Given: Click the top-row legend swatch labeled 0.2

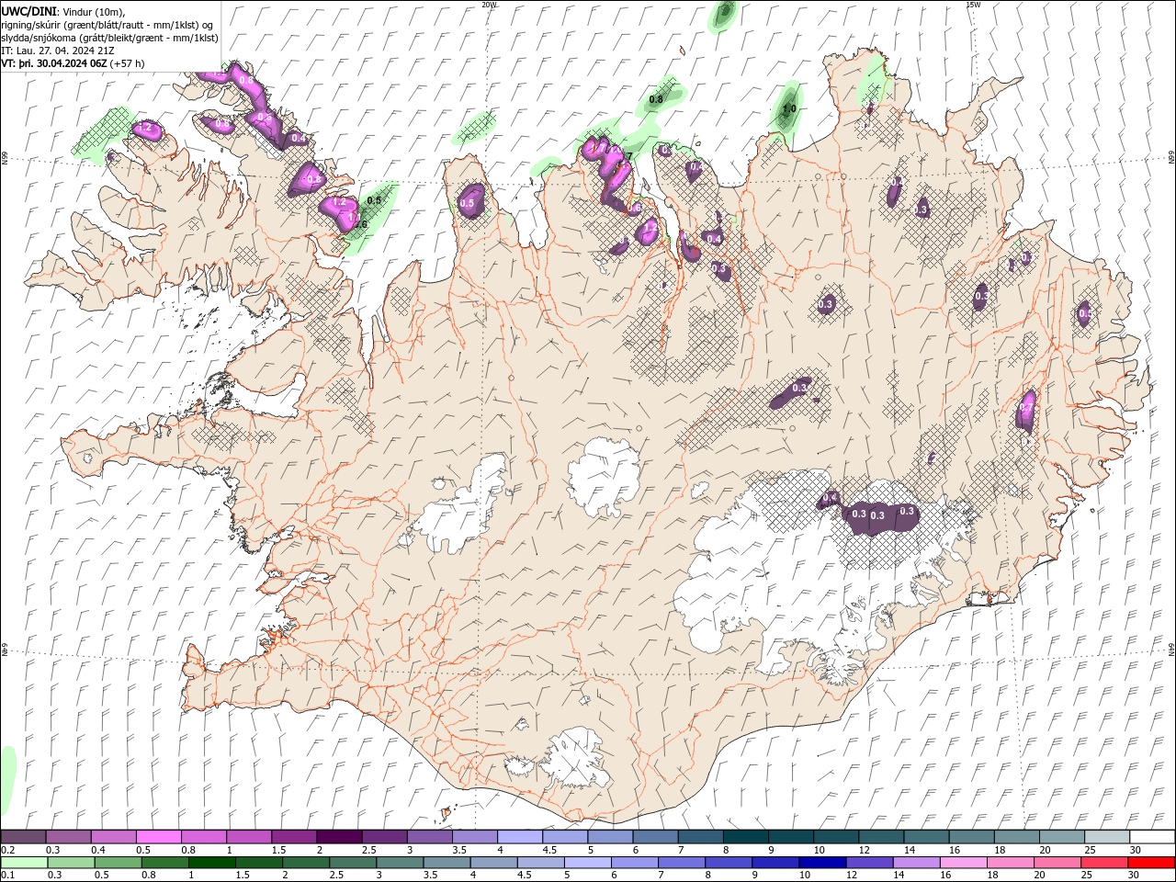Looking at the screenshot, I should (x=23, y=837).
